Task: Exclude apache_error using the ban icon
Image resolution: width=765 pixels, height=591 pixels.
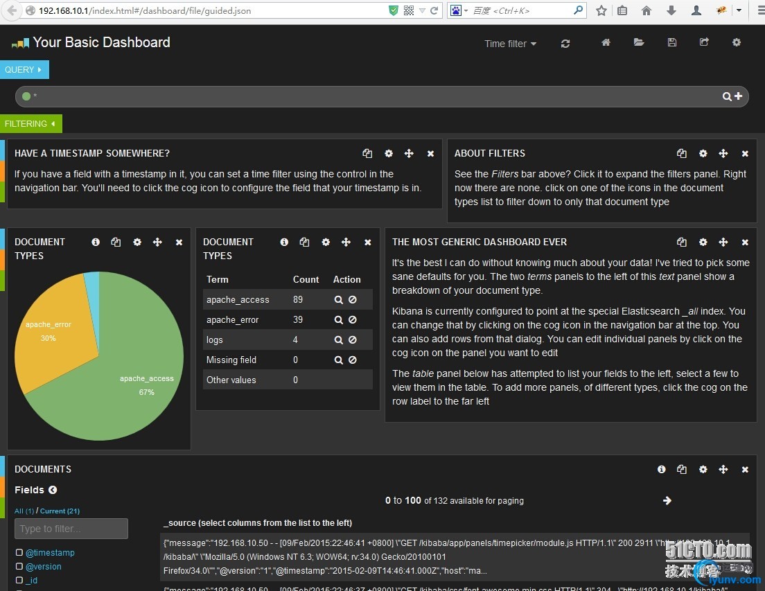Action: coord(353,320)
